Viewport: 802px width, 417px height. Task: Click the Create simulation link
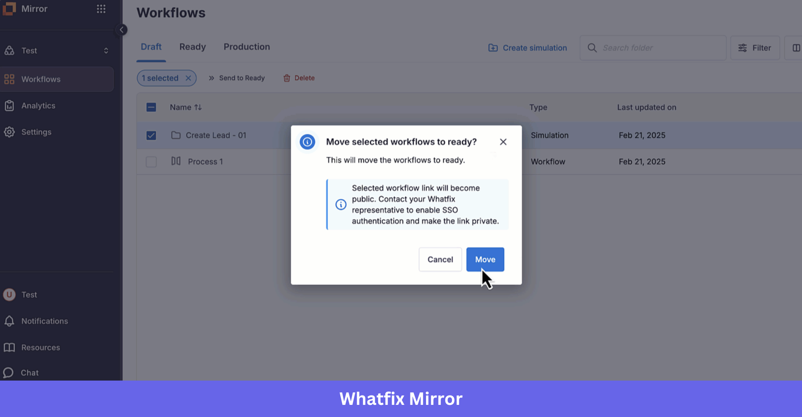(527, 48)
